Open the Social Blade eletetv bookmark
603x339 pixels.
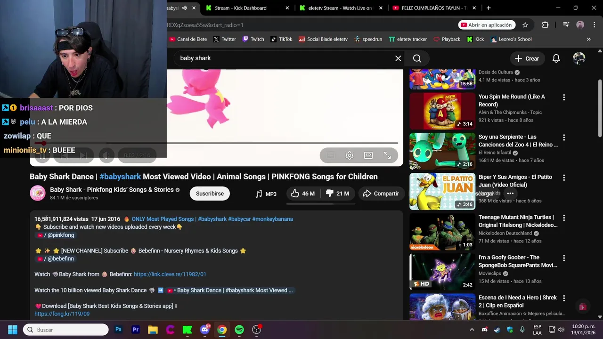[x=323, y=39]
